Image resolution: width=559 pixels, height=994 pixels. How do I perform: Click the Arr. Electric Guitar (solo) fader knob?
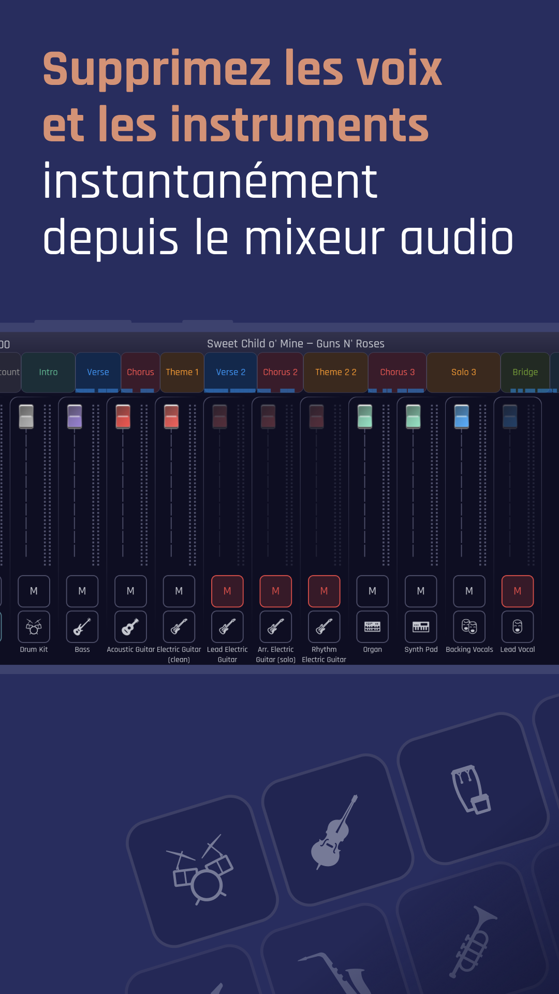click(x=268, y=416)
